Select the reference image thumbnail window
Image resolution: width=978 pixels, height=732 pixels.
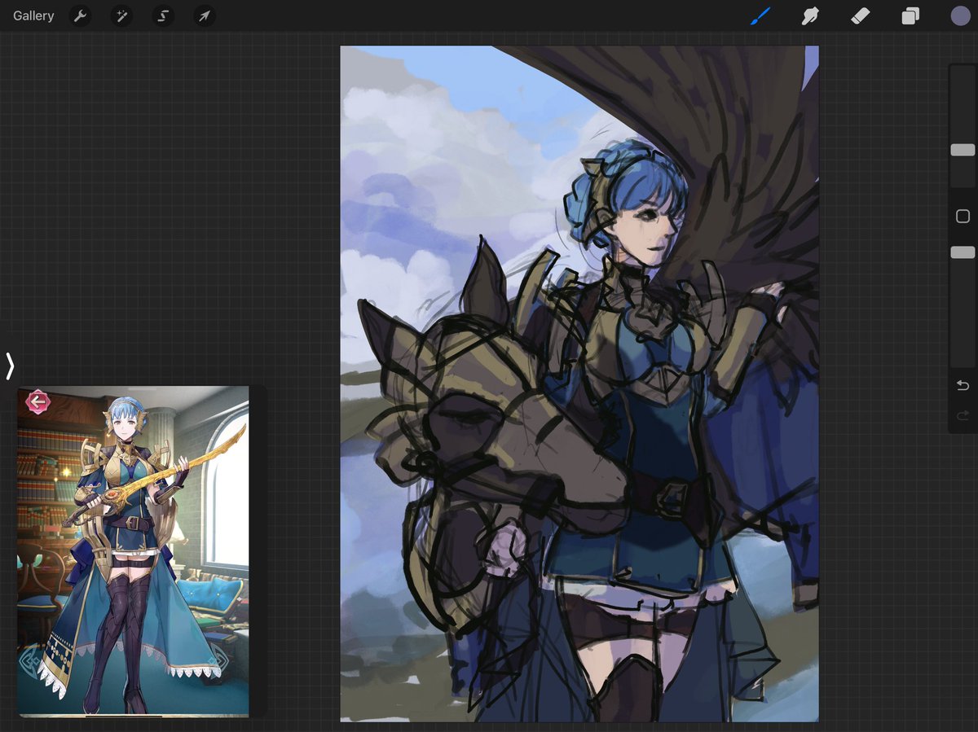141,551
